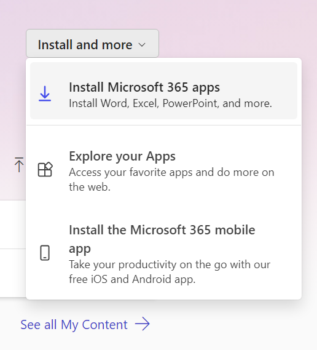Toggle the Install and more dropdown button
The width and height of the screenshot is (317, 350).
pyautogui.click(x=92, y=43)
